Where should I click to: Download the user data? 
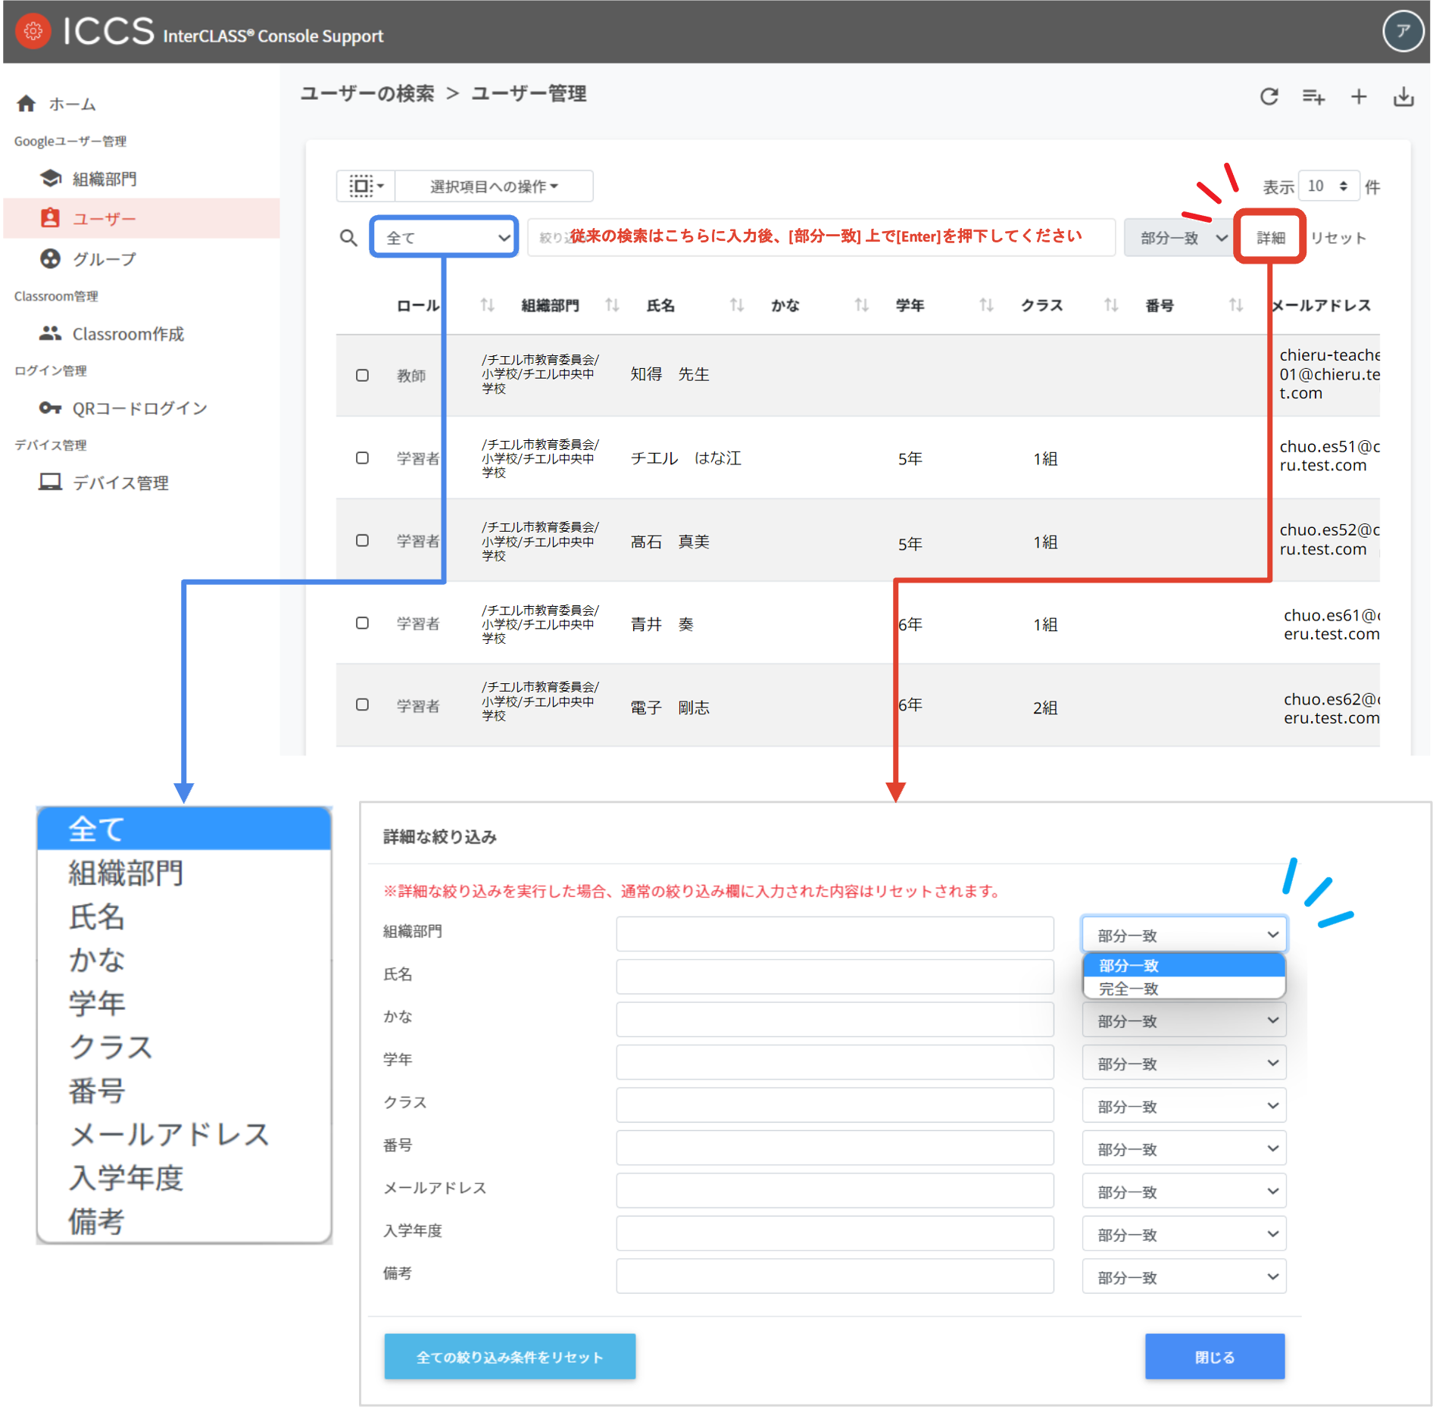click(x=1403, y=97)
